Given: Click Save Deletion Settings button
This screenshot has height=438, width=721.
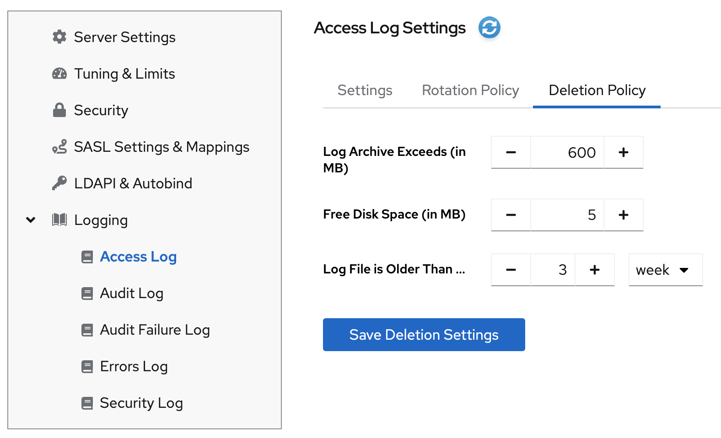Looking at the screenshot, I should coord(424,335).
